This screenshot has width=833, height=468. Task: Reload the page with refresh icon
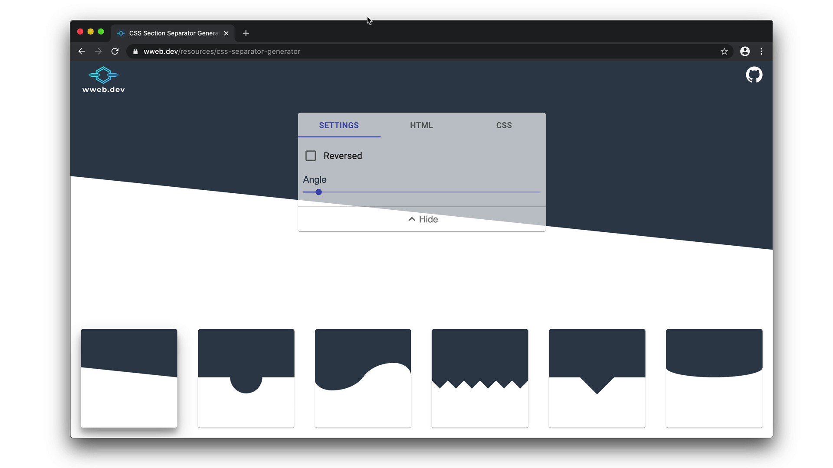pos(115,52)
